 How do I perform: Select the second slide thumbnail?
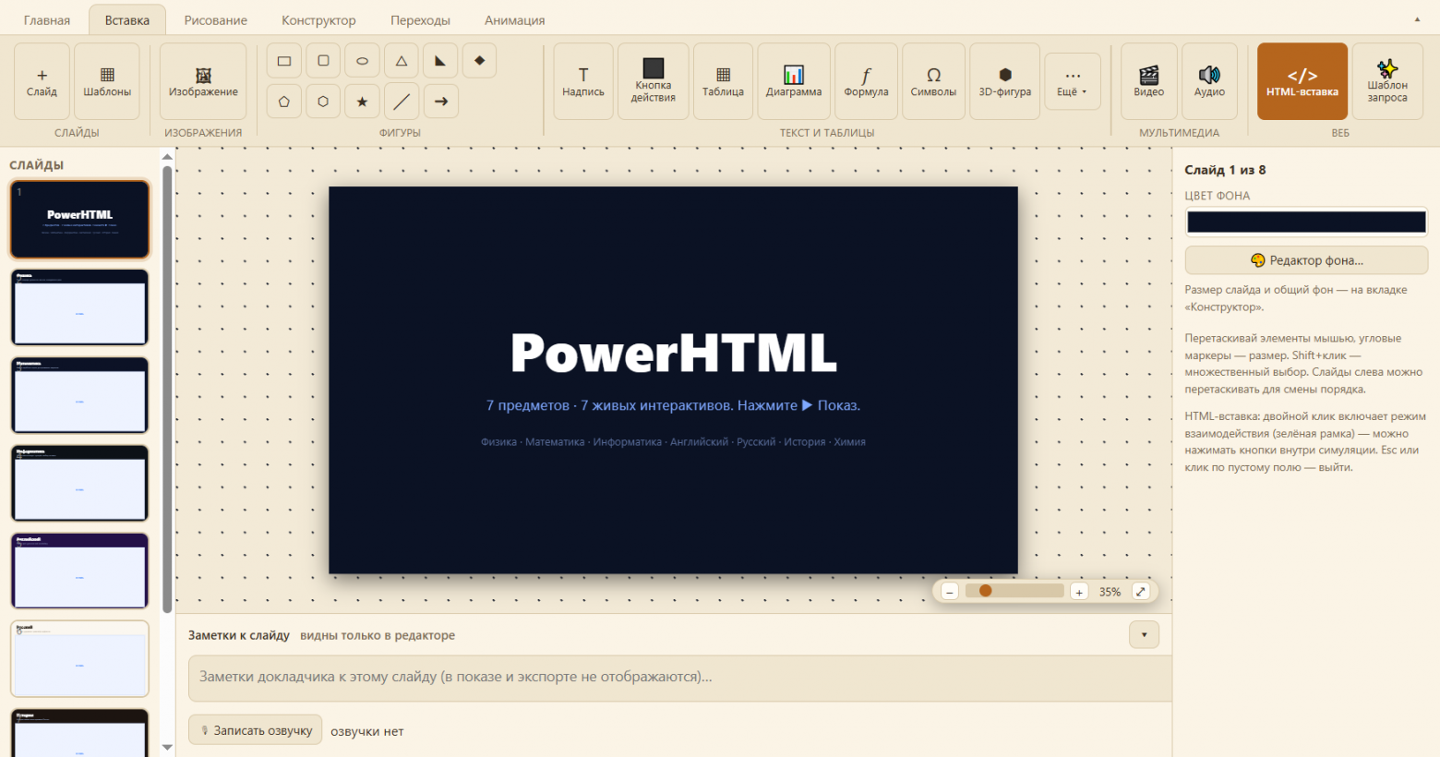click(80, 307)
